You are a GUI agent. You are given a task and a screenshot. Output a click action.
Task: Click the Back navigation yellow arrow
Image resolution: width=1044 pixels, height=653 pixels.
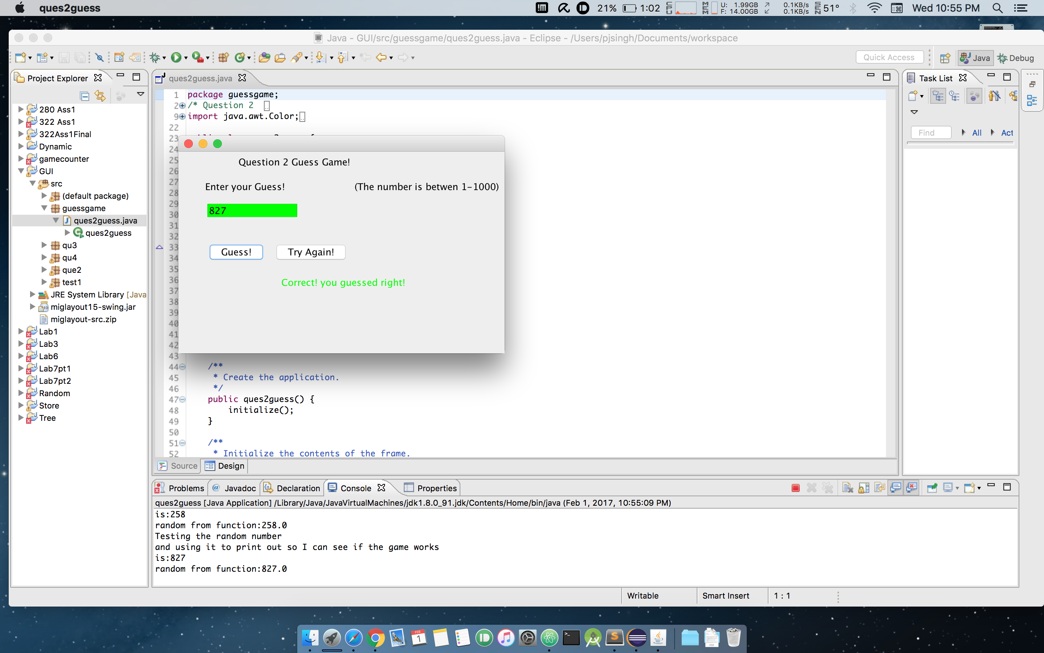(381, 57)
